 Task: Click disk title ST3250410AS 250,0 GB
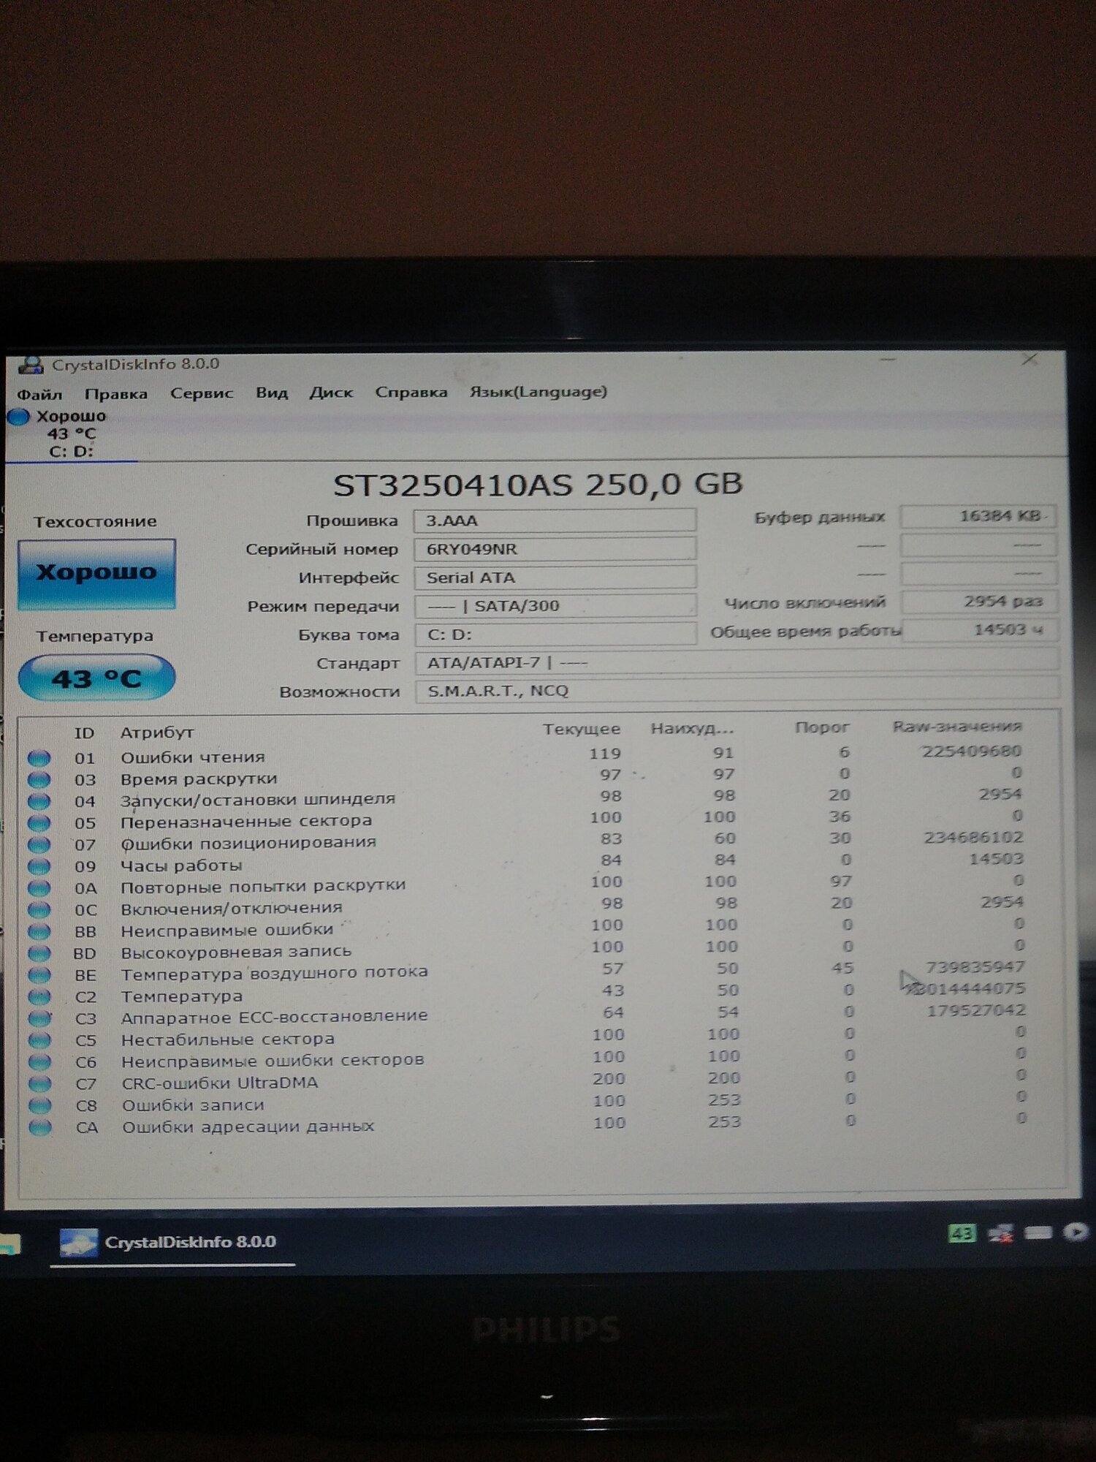538,485
